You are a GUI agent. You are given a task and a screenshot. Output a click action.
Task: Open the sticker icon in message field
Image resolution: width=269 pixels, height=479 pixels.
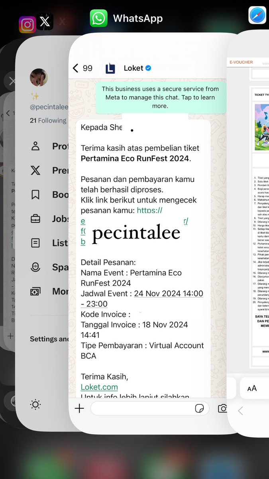199,408
